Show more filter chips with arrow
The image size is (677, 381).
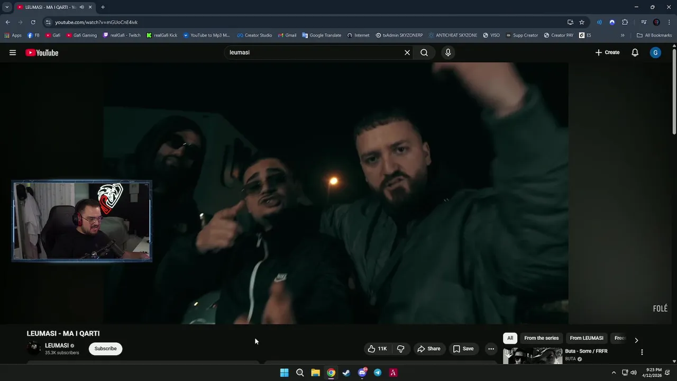tap(636, 340)
